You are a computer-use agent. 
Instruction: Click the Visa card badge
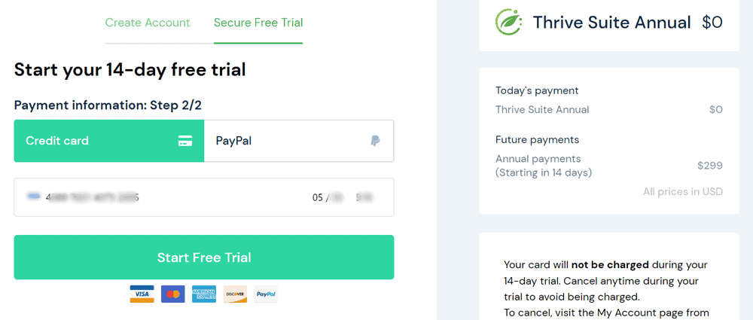(x=142, y=294)
